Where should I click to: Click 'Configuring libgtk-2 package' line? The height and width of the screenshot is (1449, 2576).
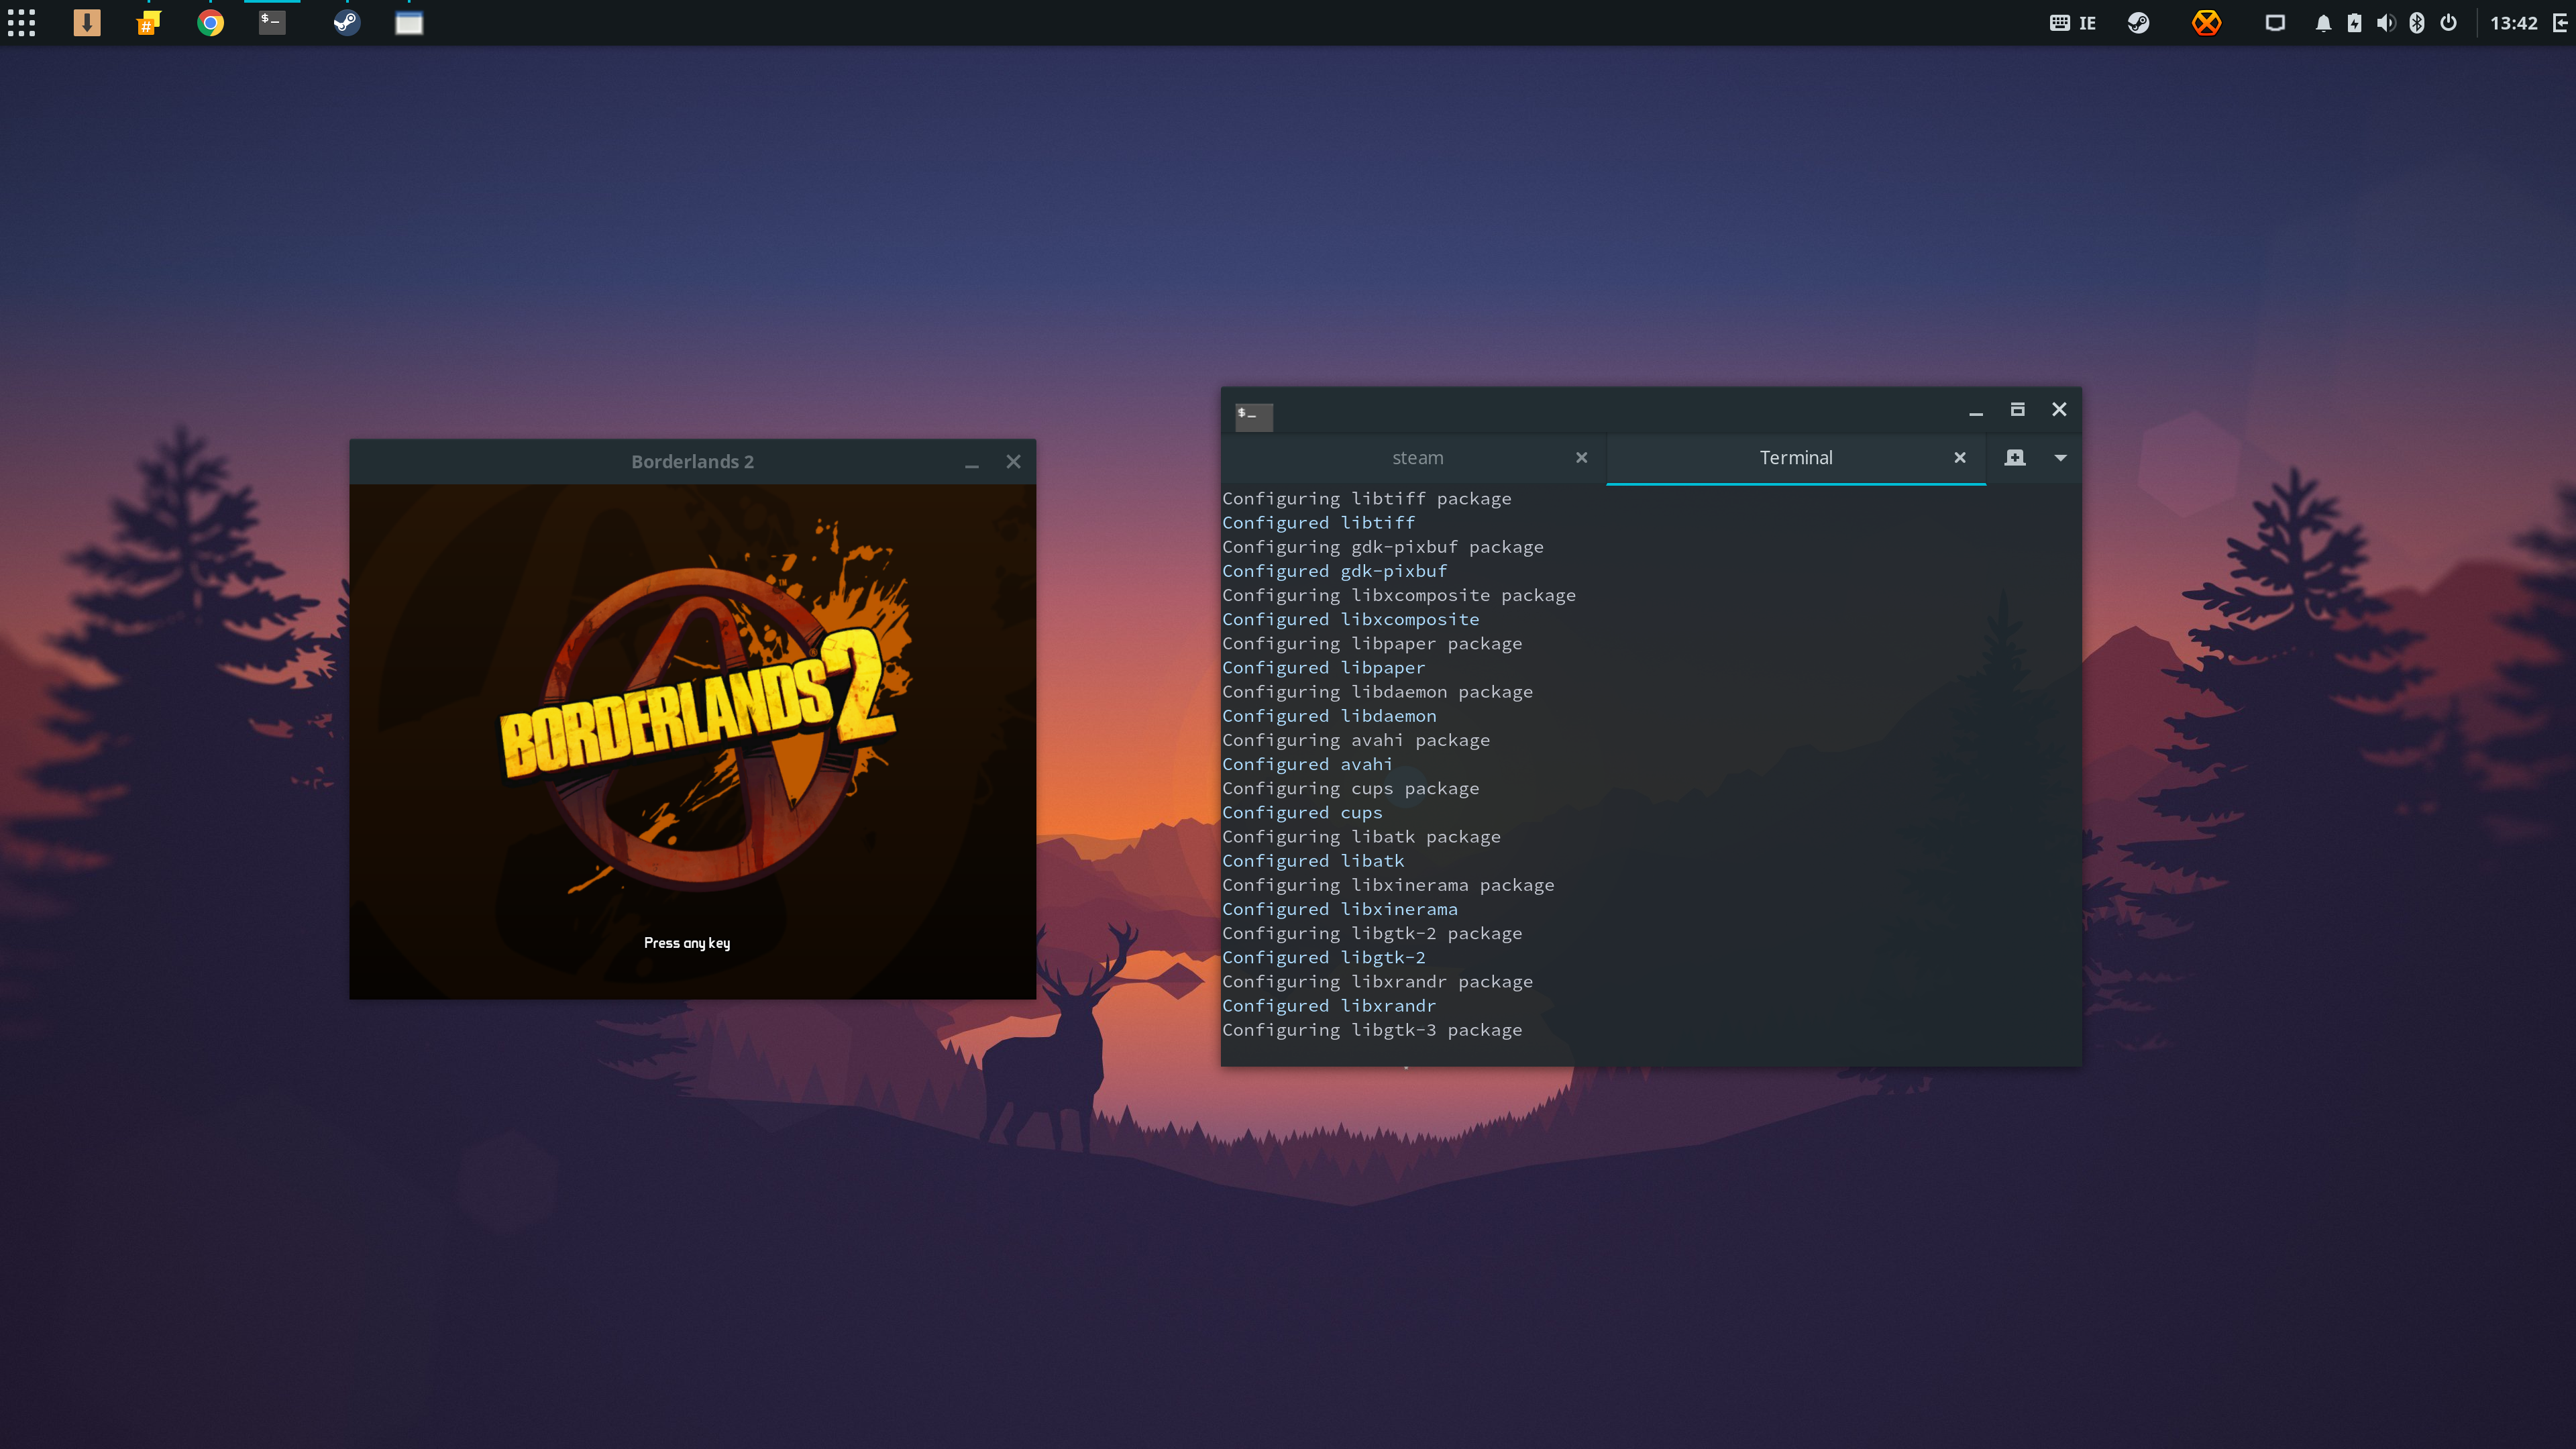tap(1371, 934)
